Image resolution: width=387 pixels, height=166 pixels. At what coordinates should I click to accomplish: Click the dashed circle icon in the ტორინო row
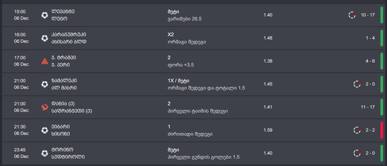pos(357,153)
